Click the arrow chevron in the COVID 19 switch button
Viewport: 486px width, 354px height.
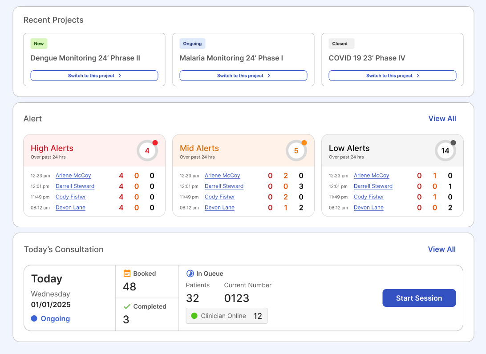[x=418, y=76]
